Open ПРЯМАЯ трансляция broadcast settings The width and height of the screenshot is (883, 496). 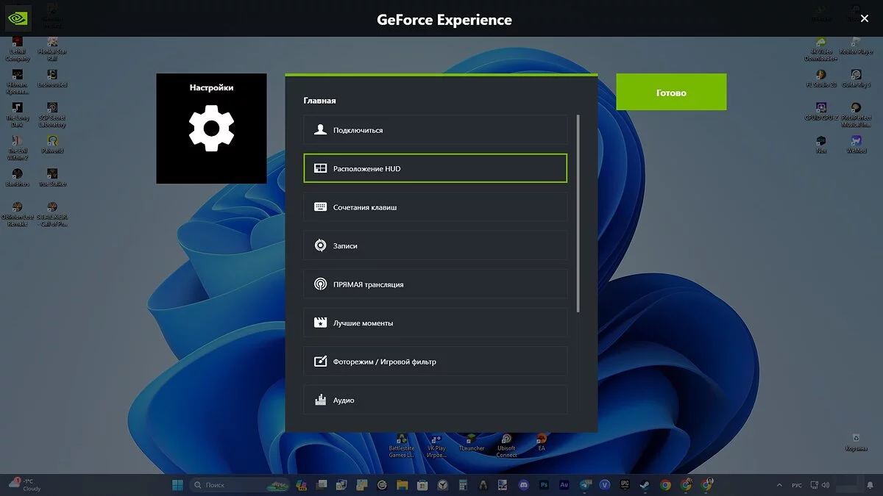coord(435,284)
